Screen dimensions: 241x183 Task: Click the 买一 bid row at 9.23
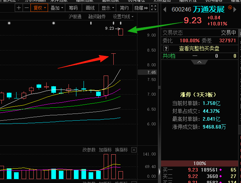[x=199, y=170]
